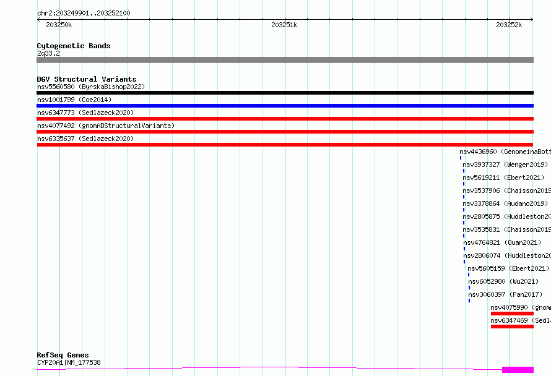The image size is (551, 376).
Task: Click the small blue marker under nsv3060397
Action: [469, 301]
